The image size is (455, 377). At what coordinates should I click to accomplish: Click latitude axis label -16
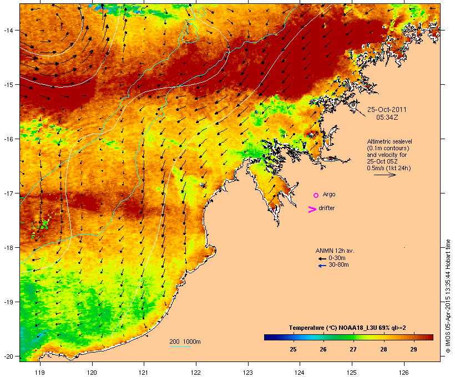[x=8, y=139]
